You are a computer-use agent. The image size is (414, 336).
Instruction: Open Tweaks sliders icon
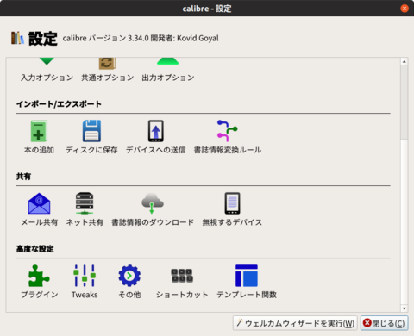tap(85, 276)
